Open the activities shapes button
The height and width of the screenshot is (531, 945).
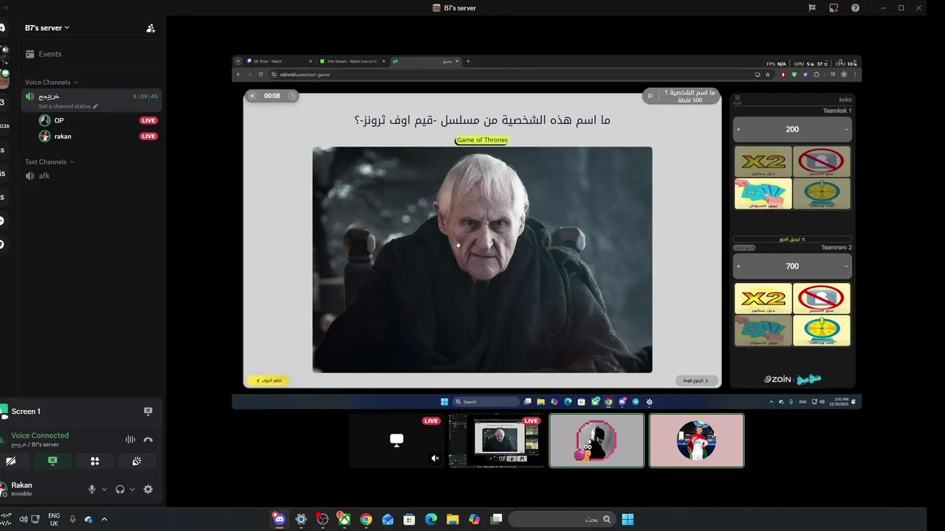point(94,461)
